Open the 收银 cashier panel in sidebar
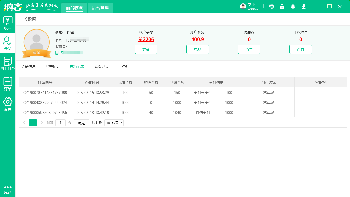The height and width of the screenshot is (197, 350). point(8,23)
